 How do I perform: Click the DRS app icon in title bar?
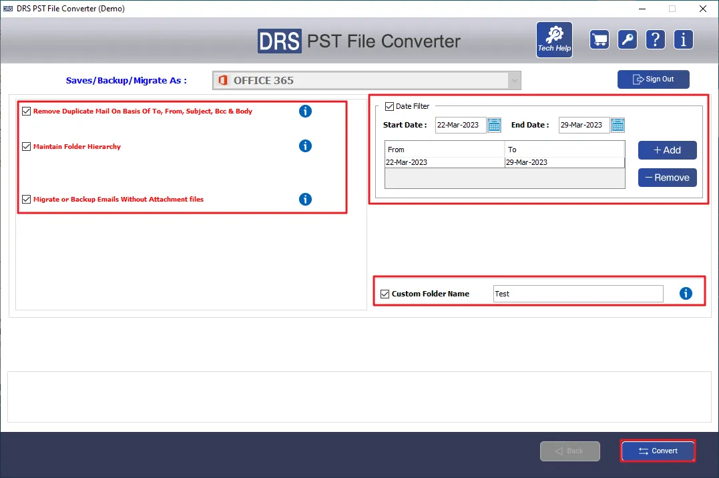(x=8, y=8)
